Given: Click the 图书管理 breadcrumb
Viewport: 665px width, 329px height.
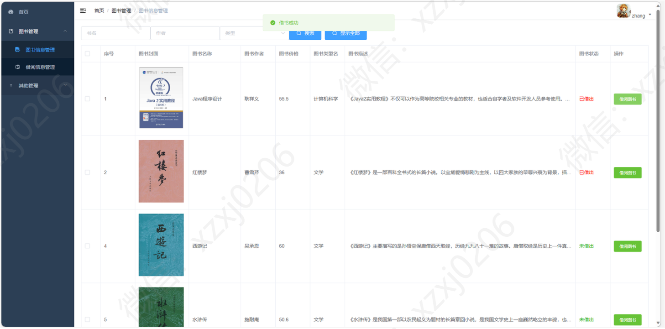Looking at the screenshot, I should [x=121, y=10].
